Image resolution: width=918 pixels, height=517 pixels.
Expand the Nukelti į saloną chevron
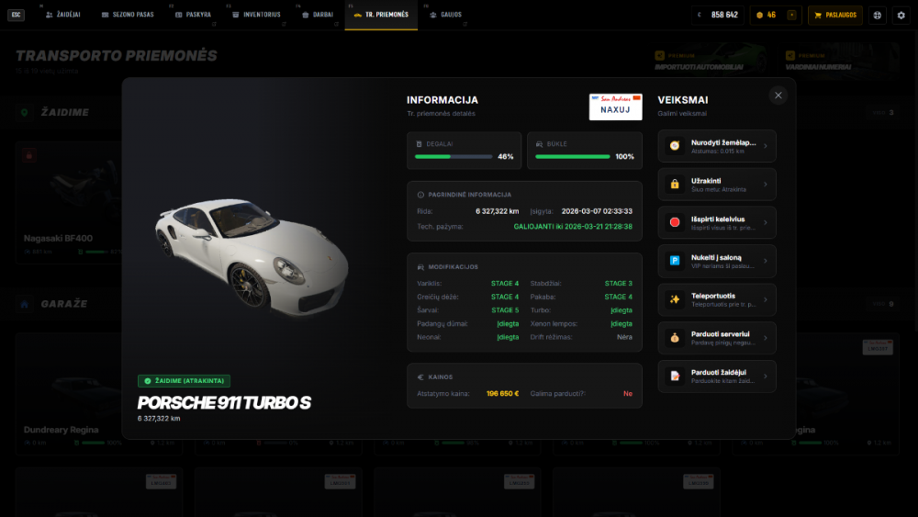(766, 261)
